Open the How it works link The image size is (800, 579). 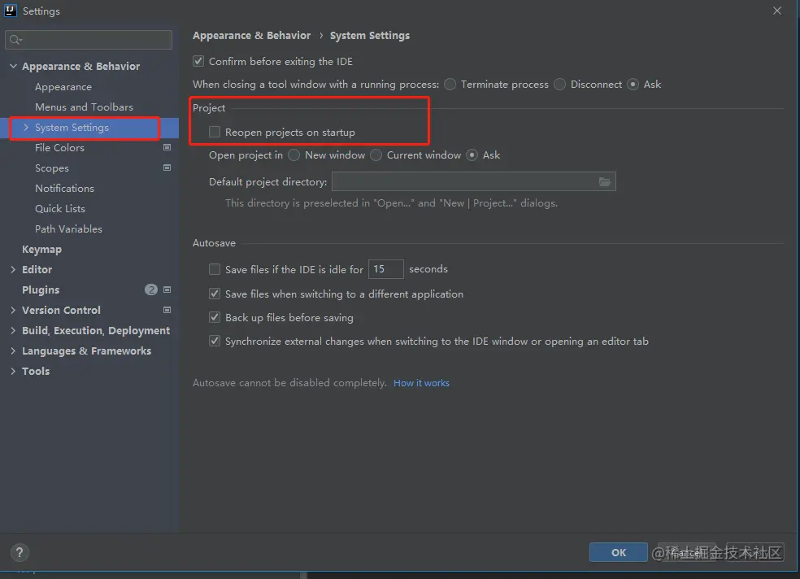pos(421,382)
